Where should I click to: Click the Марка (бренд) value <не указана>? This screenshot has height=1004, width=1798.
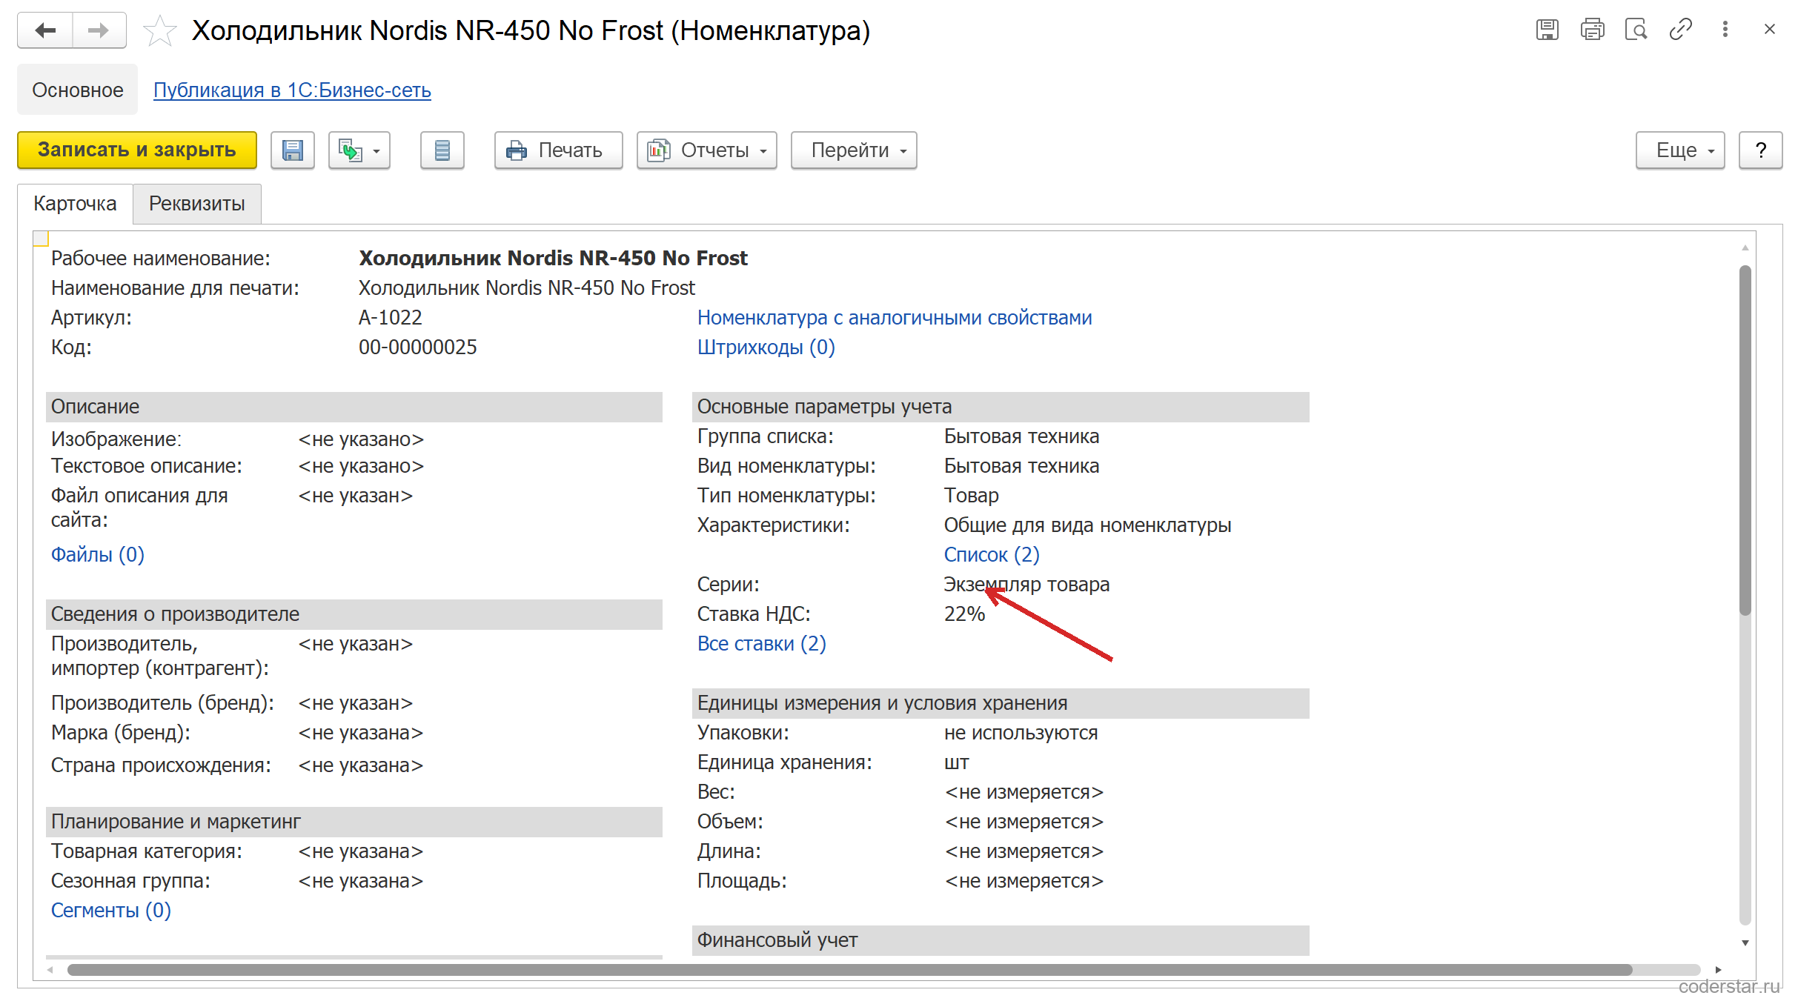click(x=361, y=733)
